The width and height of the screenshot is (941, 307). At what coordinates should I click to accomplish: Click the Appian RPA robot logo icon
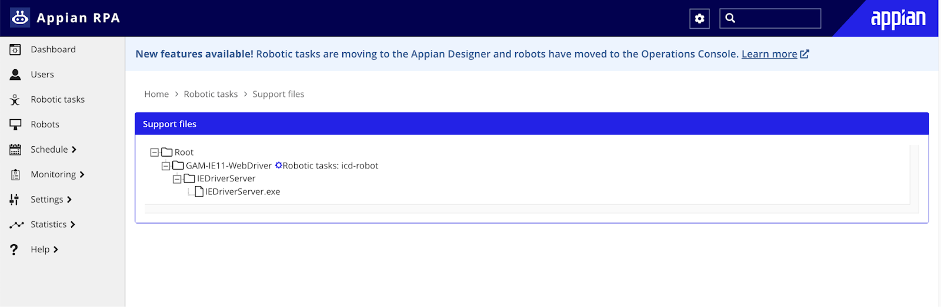(x=20, y=18)
